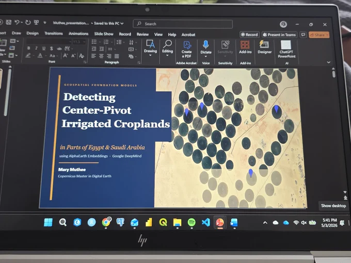The image size is (351, 263).
Task: Open the Draw tab
Action: click(x=17, y=33)
